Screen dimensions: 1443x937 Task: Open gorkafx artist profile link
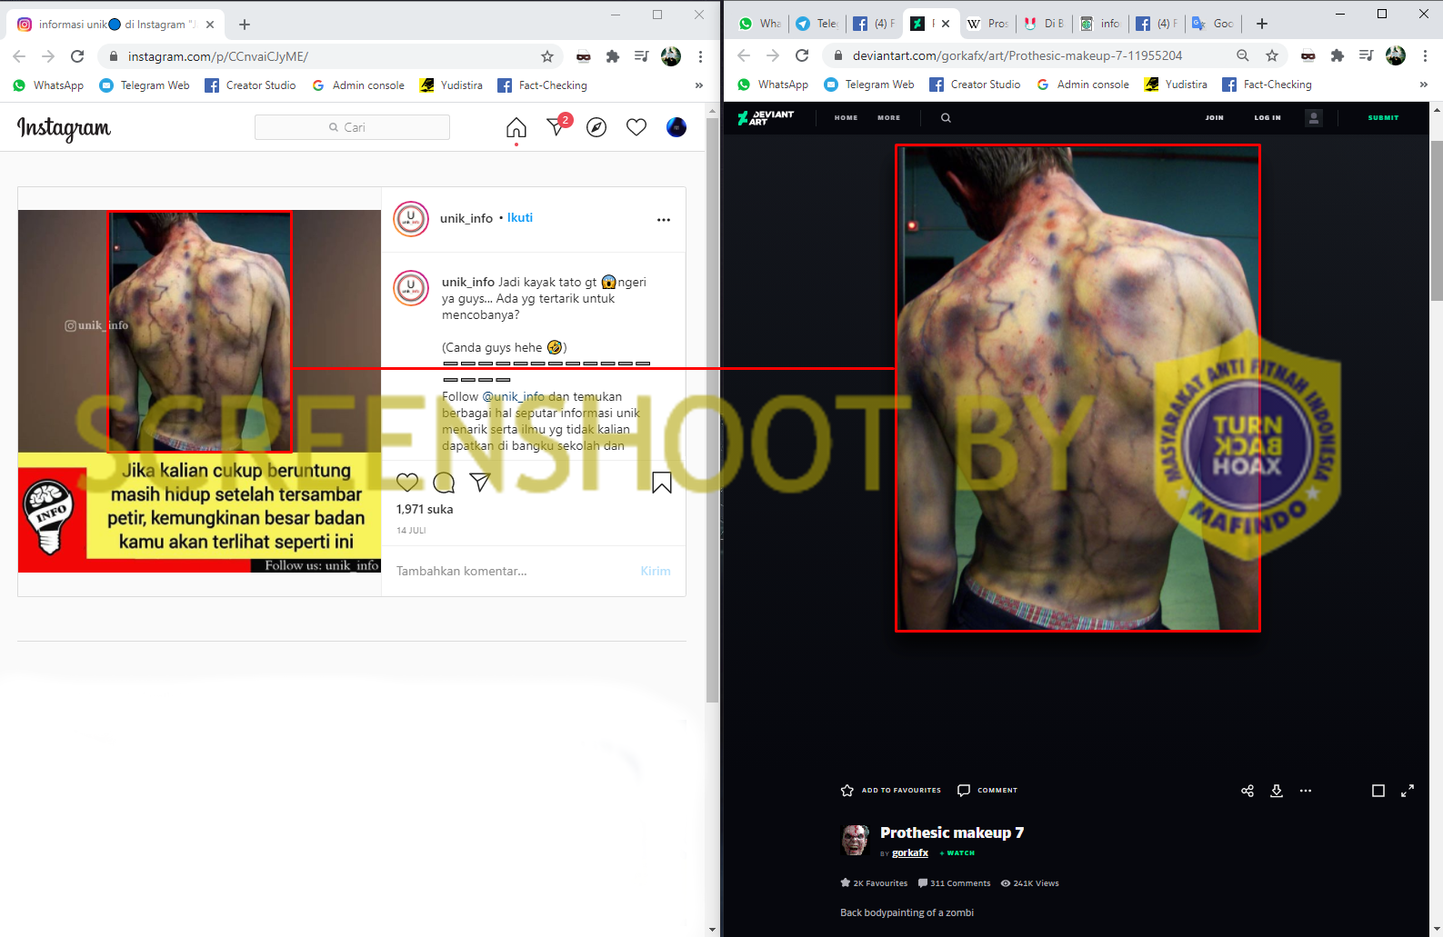click(910, 853)
